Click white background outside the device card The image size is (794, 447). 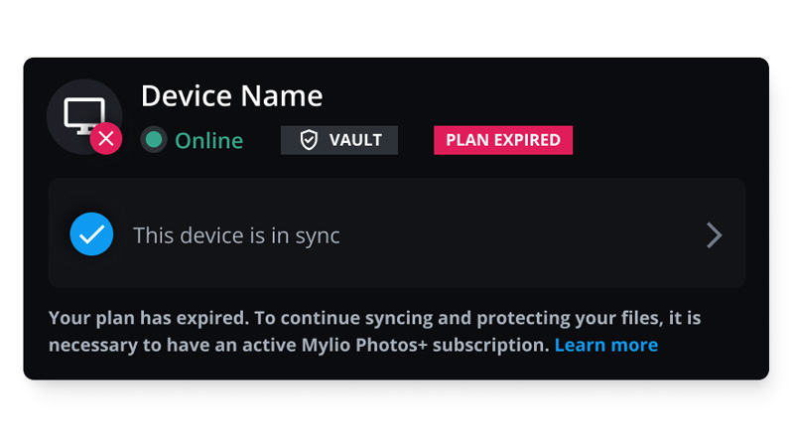tap(397, 417)
